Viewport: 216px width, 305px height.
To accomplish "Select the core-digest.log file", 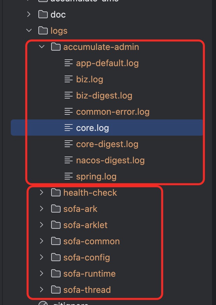I will pyautogui.click(x=107, y=144).
